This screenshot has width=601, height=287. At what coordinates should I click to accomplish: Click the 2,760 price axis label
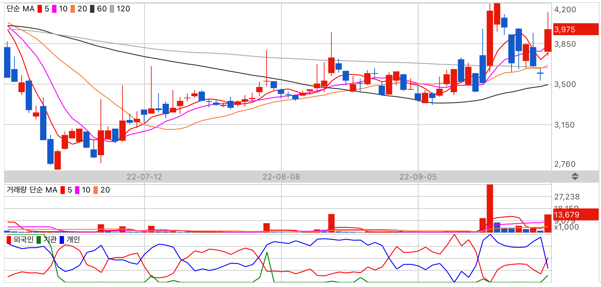565,164
